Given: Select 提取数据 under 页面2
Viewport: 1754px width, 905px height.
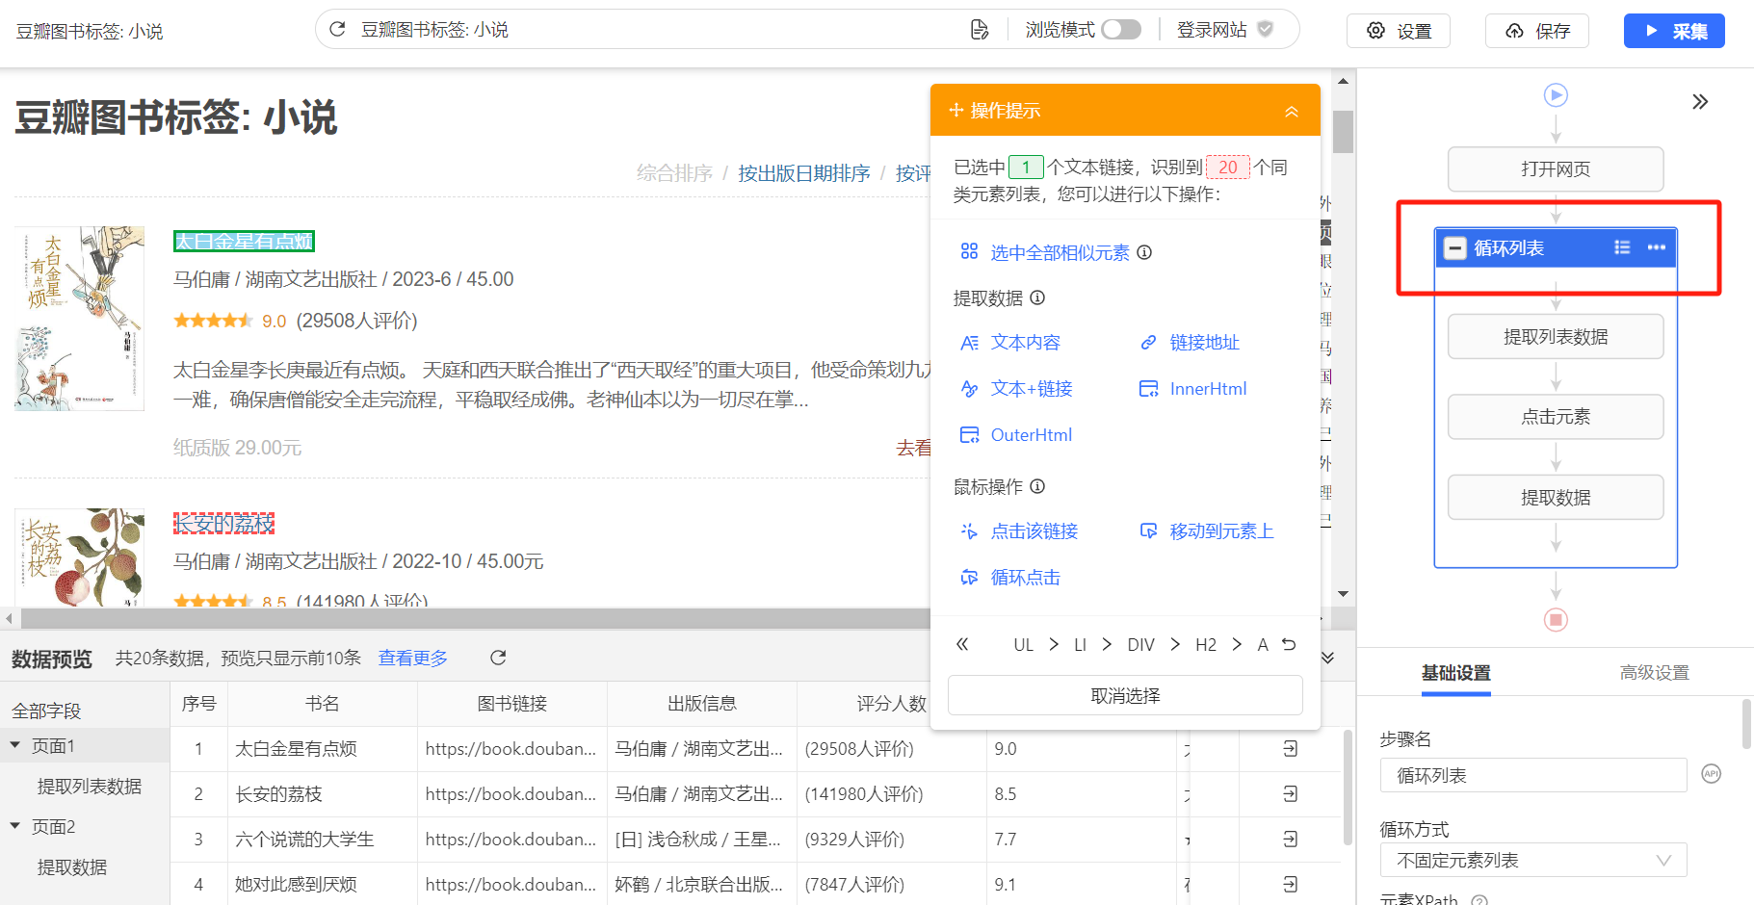Looking at the screenshot, I should coord(72,867).
